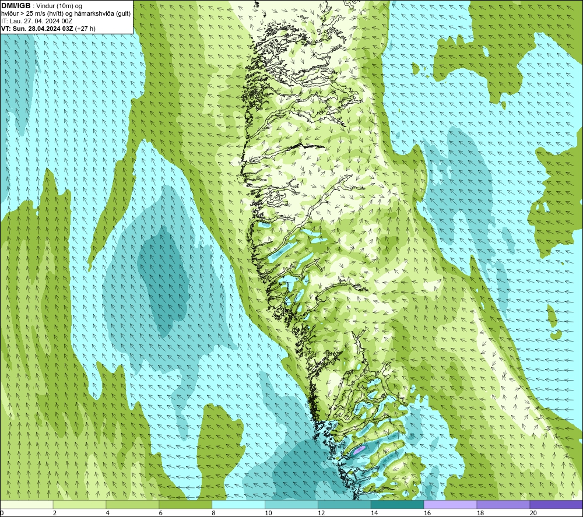Screen dimensions: 583x517
Task: Click the scale label '8'
Action: (x=214, y=514)
